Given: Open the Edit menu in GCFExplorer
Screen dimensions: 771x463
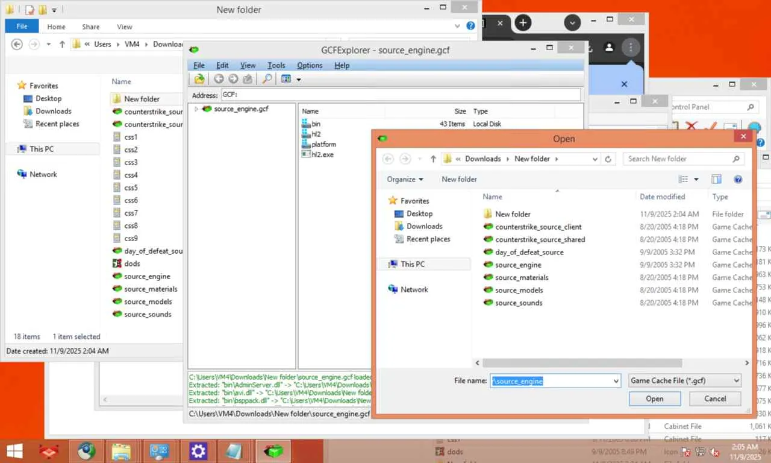Looking at the screenshot, I should 222,65.
